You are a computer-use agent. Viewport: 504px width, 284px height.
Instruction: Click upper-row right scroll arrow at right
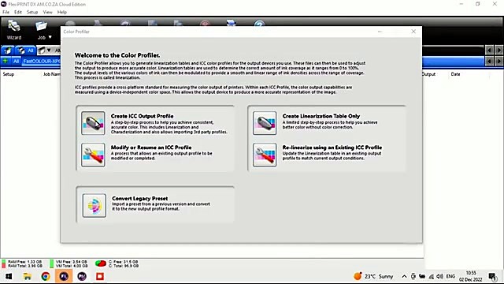point(498,50)
